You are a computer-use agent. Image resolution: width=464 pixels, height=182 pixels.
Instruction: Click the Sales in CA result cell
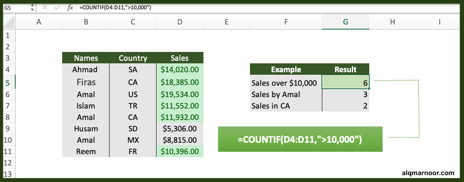346,106
